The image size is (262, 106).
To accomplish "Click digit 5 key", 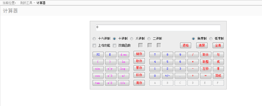I will tap(167, 62).
